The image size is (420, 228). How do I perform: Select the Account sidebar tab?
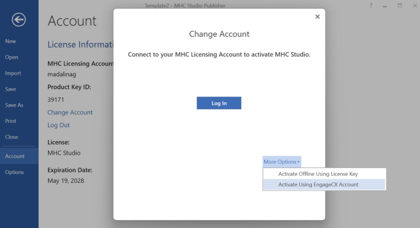tap(19, 156)
